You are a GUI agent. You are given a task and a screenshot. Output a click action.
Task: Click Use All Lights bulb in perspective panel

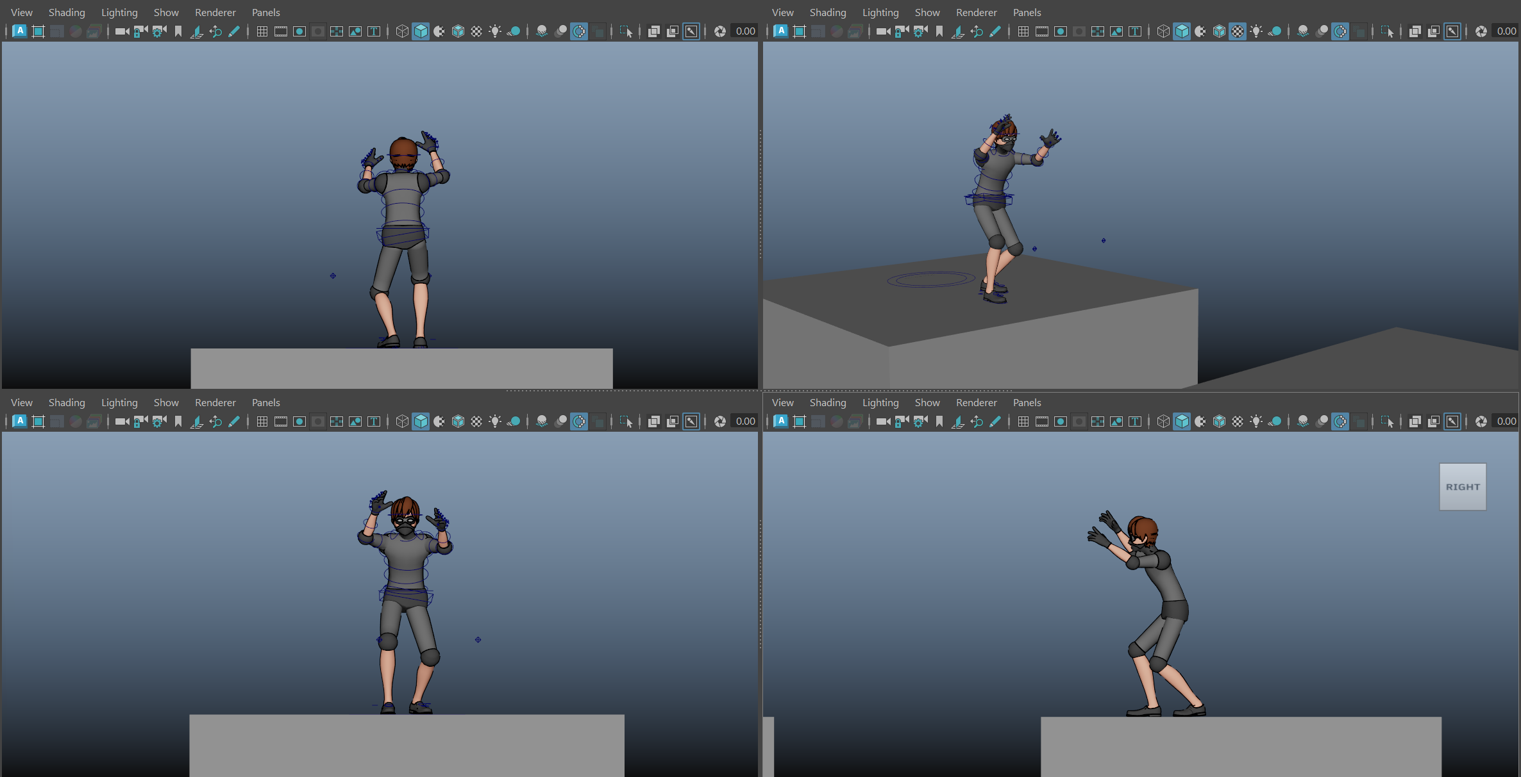tap(1256, 31)
